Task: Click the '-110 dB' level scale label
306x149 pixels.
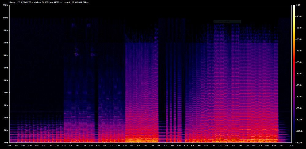Action: [299, 131]
